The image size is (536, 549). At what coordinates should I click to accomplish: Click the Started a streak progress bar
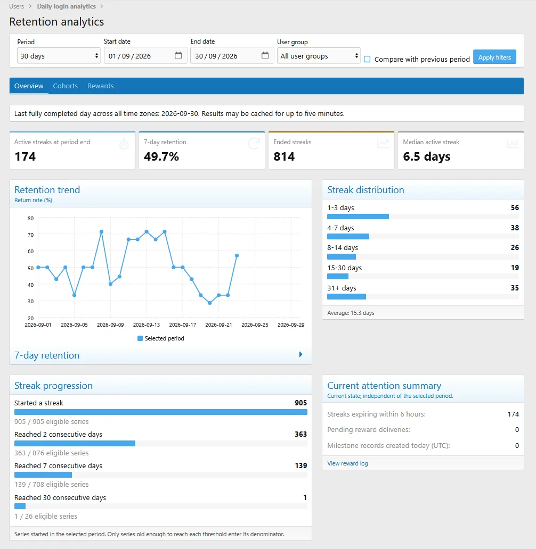pyautogui.click(x=161, y=412)
